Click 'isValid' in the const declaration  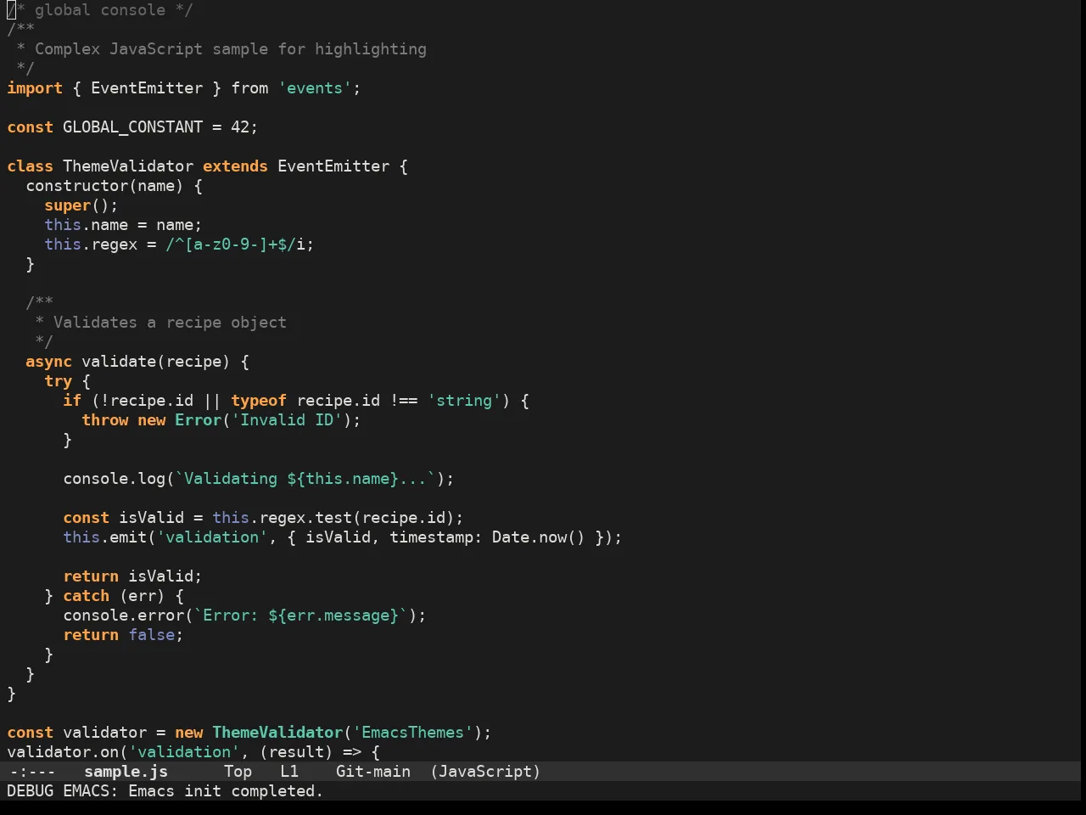point(151,518)
